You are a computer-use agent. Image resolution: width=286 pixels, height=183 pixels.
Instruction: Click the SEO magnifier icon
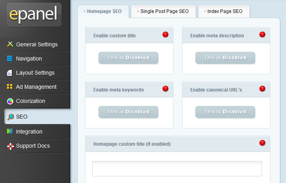click(x=11, y=117)
